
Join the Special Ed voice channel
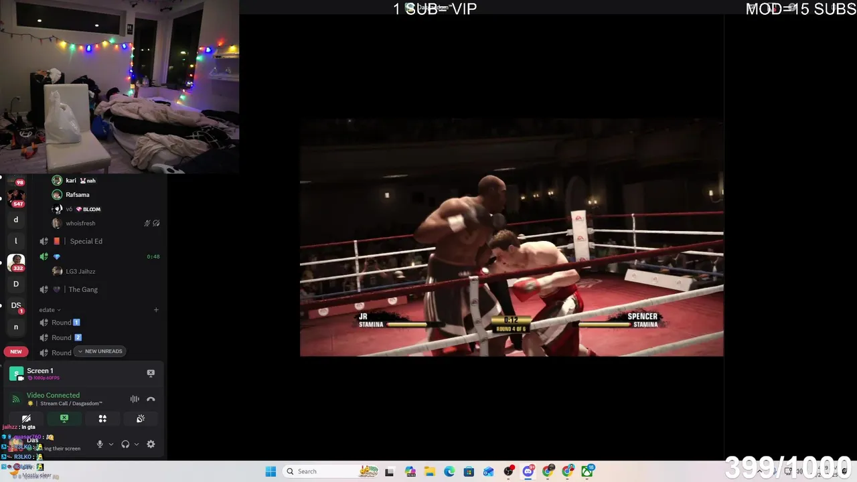point(99,241)
